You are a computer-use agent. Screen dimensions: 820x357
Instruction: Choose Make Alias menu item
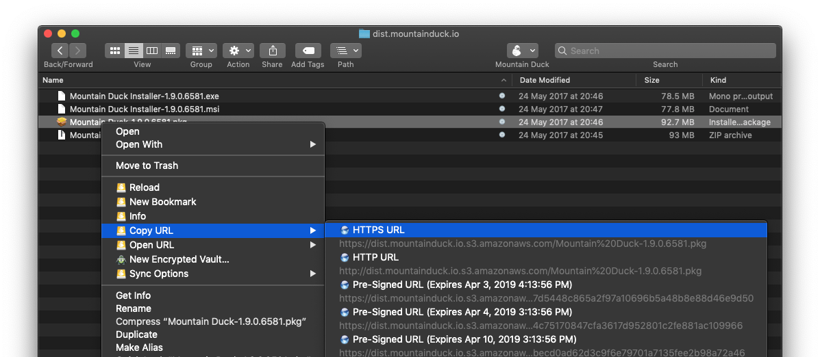pos(213,347)
